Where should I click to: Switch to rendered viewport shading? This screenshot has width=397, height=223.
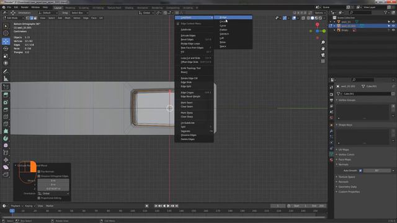(320, 18)
